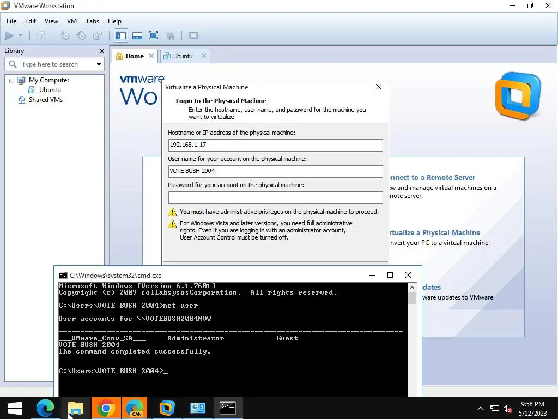Open the VM menu
The image size is (558, 419).
[x=72, y=21]
